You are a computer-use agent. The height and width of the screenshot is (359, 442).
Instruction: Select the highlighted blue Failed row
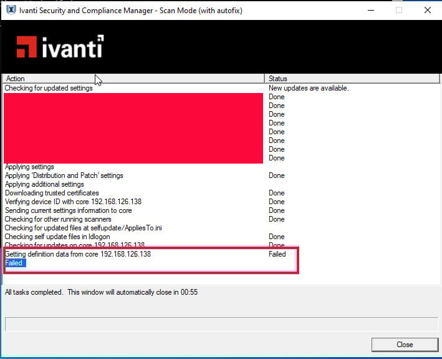[14, 263]
